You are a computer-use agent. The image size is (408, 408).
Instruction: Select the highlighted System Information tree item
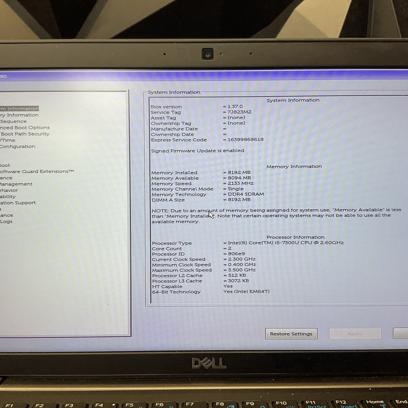[x=19, y=109]
